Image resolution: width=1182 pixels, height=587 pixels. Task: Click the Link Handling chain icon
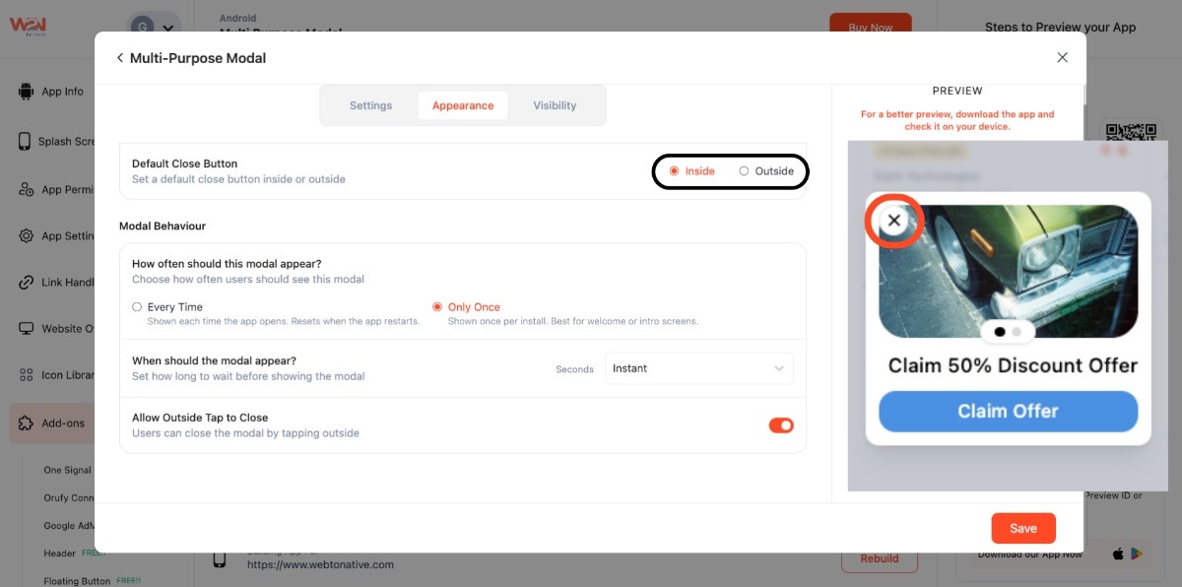click(x=26, y=283)
